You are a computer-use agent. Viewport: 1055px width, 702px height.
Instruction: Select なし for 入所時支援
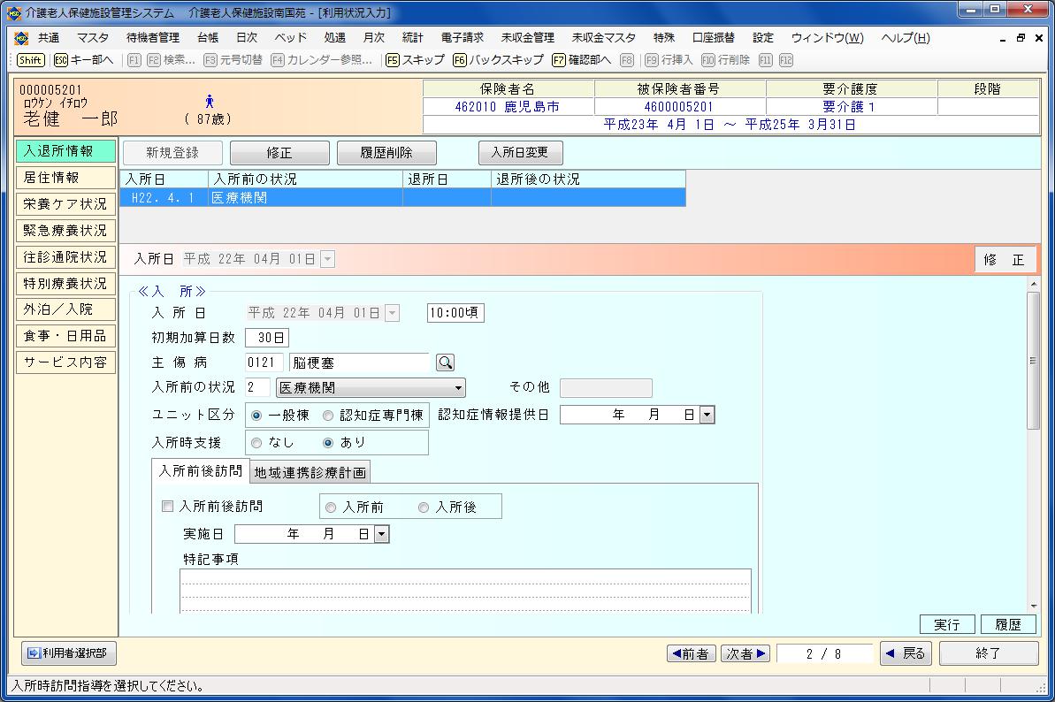257,442
